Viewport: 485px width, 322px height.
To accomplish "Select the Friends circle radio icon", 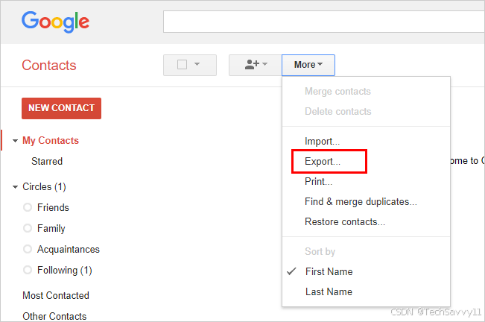I will pyautogui.click(x=28, y=207).
